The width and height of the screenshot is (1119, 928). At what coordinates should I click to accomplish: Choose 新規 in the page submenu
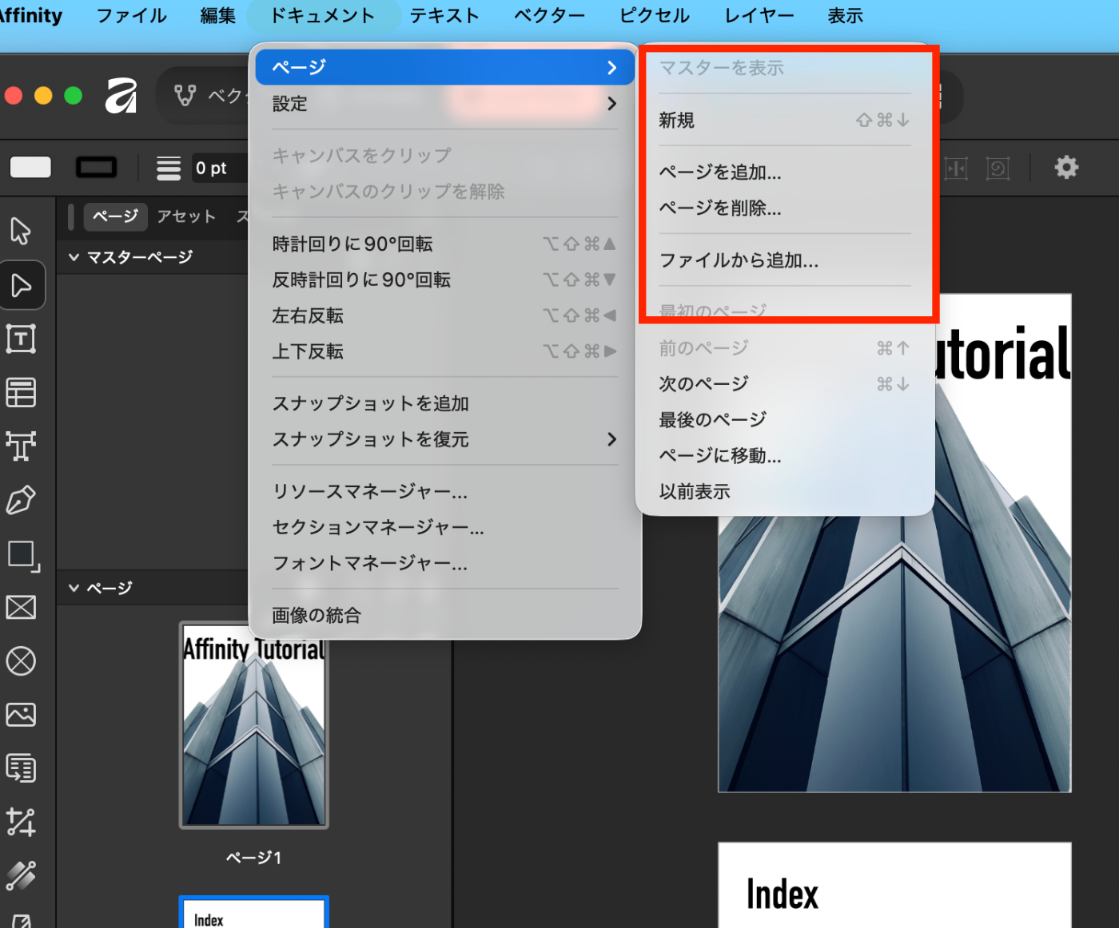[785, 121]
